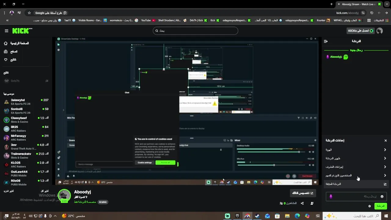Open Microsoft Edge from the taskbar
Screen dimensions: 391x220
297,216
